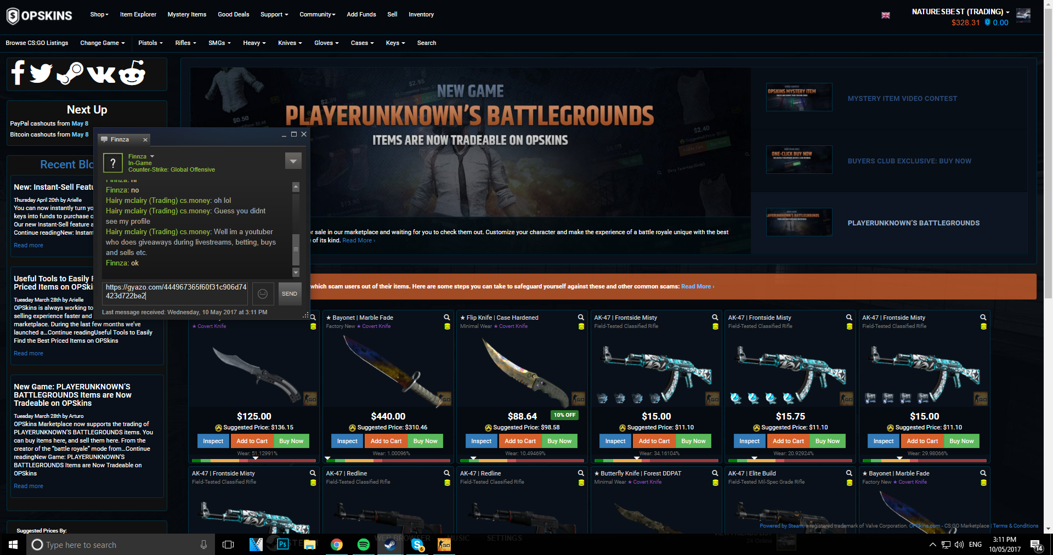Open the Change Game dropdown
Screen dimensions: 1053x555
(x=103, y=43)
